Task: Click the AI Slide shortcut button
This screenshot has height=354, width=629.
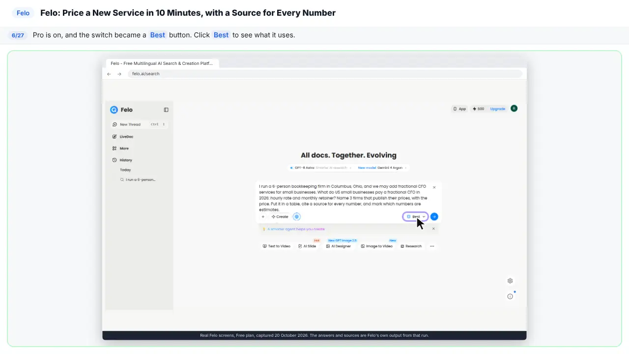Action: point(307,246)
